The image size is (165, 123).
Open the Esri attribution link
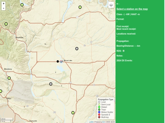point(104,122)
